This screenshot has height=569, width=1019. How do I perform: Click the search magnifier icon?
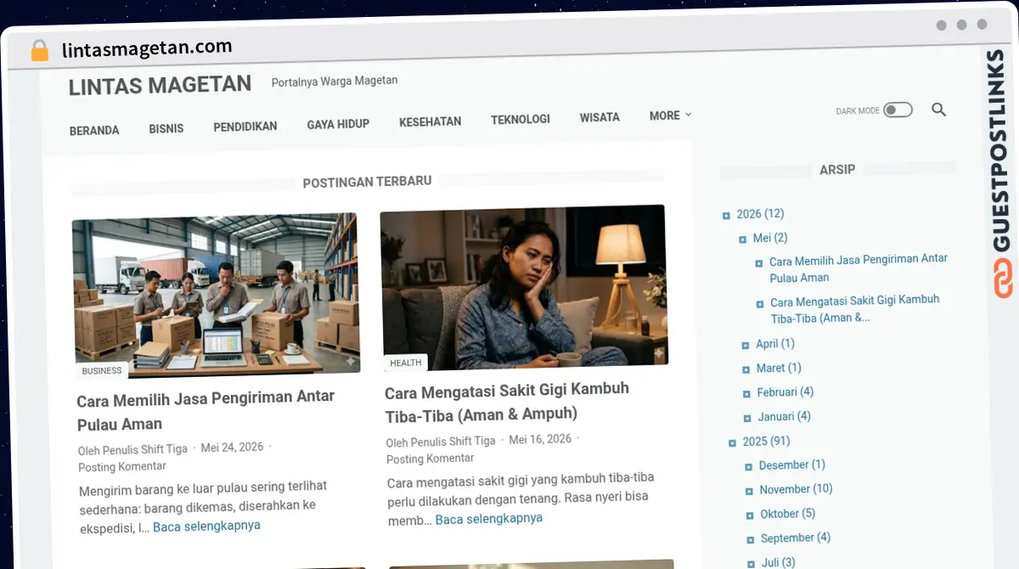coord(938,110)
